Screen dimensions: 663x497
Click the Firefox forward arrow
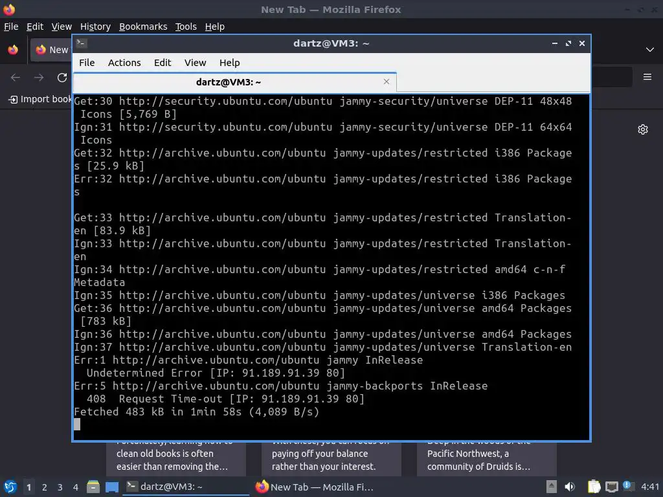pos(39,78)
